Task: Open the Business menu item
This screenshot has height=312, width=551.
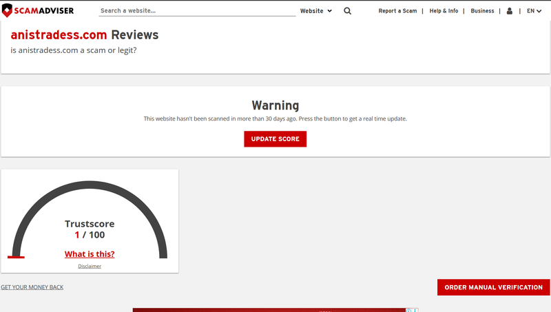Action: (x=482, y=11)
